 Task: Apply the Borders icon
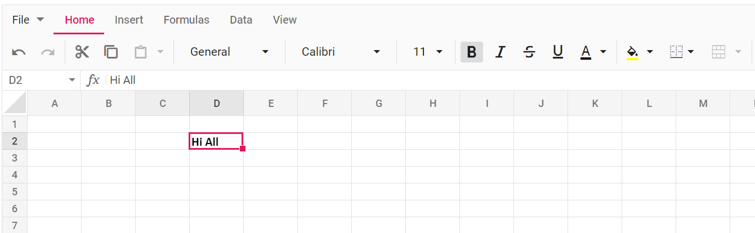pyautogui.click(x=676, y=52)
